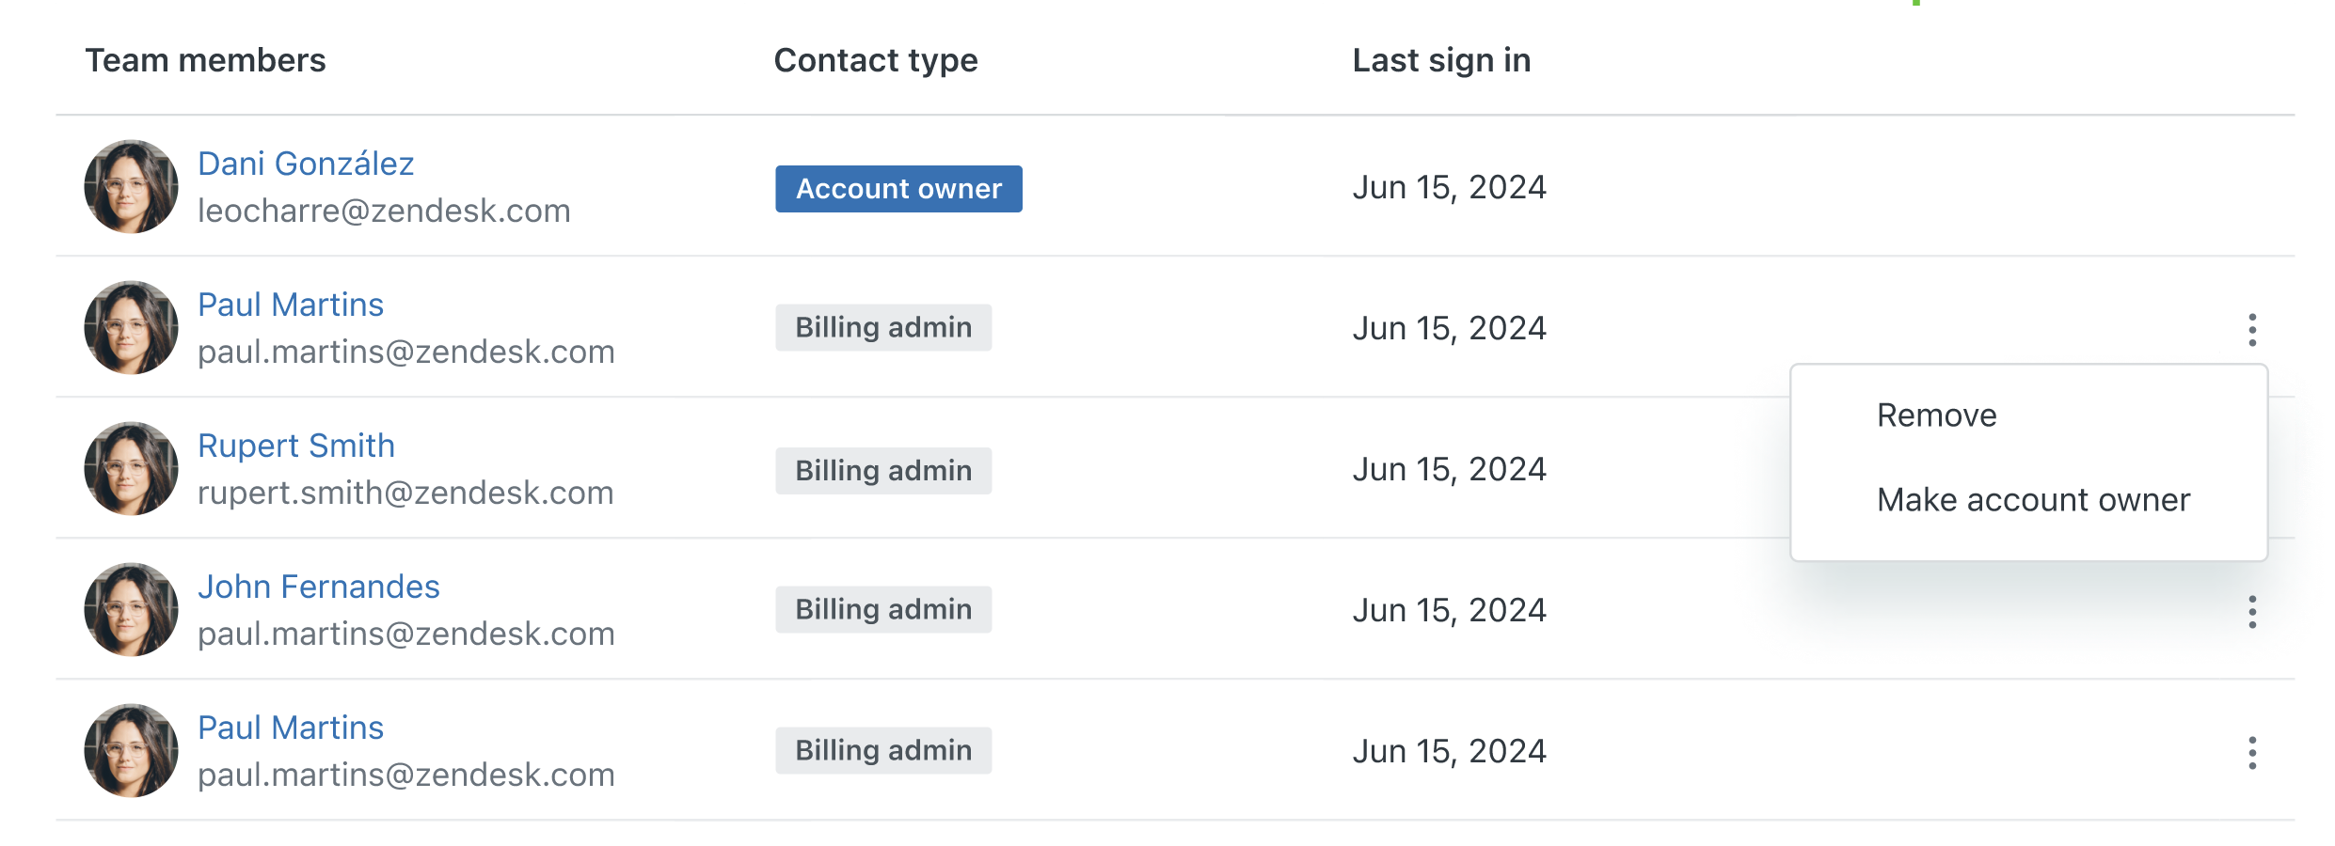Choose Make account owner menu option
Image resolution: width=2335 pixels, height=846 pixels.
[2032, 500]
